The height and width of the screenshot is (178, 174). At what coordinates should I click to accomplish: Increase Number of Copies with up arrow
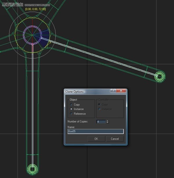point(107,121)
